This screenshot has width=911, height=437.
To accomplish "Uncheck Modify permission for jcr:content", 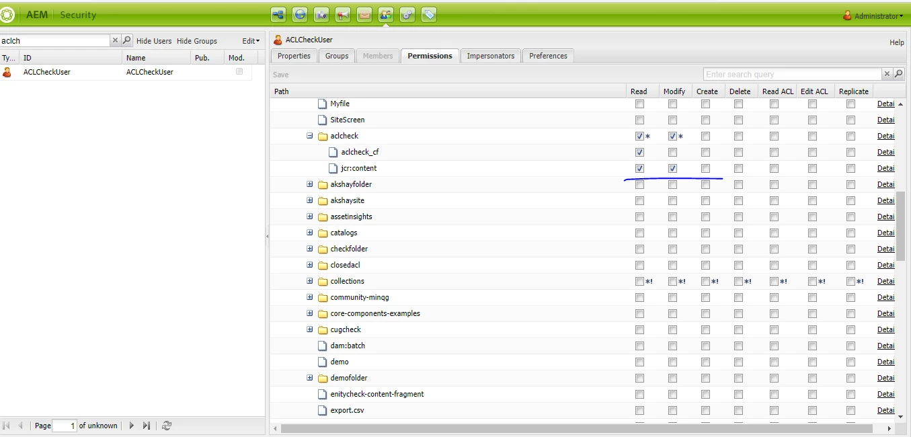I will [672, 169].
